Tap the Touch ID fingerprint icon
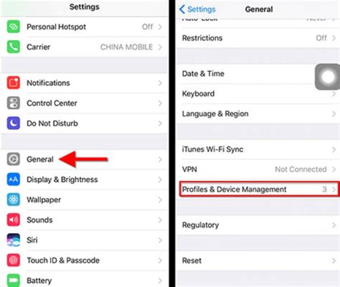The width and height of the screenshot is (340, 287). (13, 260)
